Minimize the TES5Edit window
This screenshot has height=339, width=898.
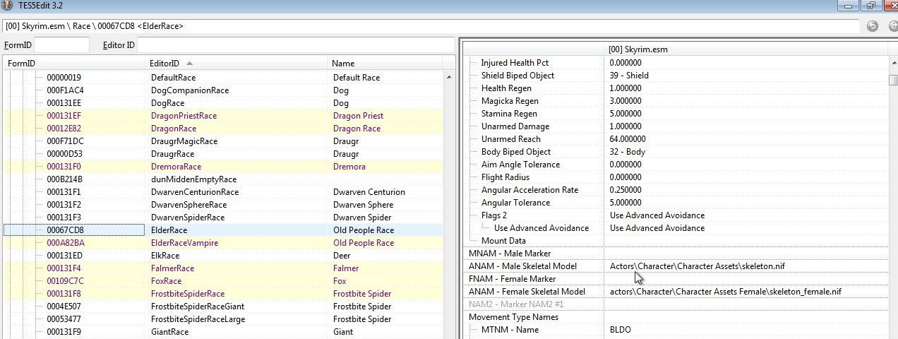pos(849,6)
